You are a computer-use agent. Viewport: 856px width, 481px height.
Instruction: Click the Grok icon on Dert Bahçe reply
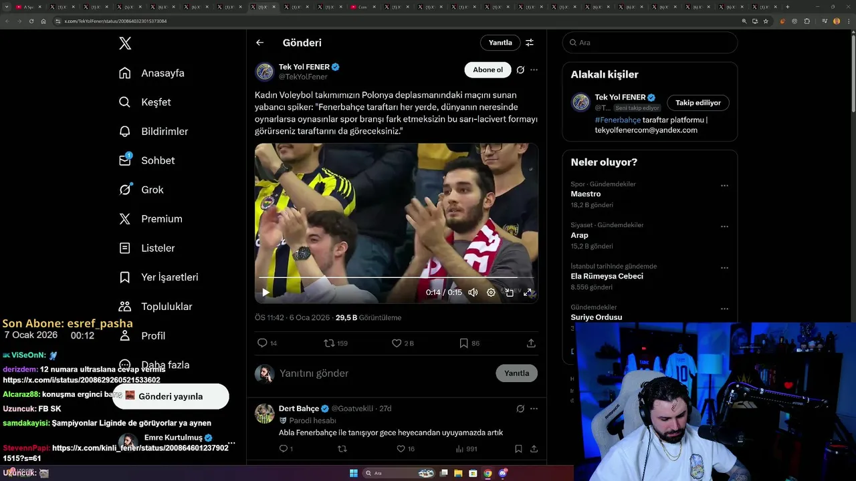(x=520, y=408)
